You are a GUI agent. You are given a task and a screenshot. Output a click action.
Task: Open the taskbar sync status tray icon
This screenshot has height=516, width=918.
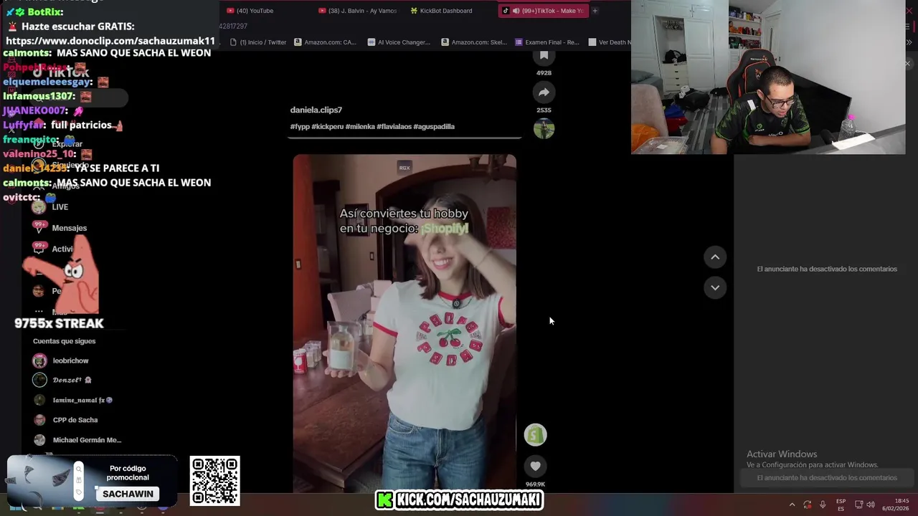[808, 505]
